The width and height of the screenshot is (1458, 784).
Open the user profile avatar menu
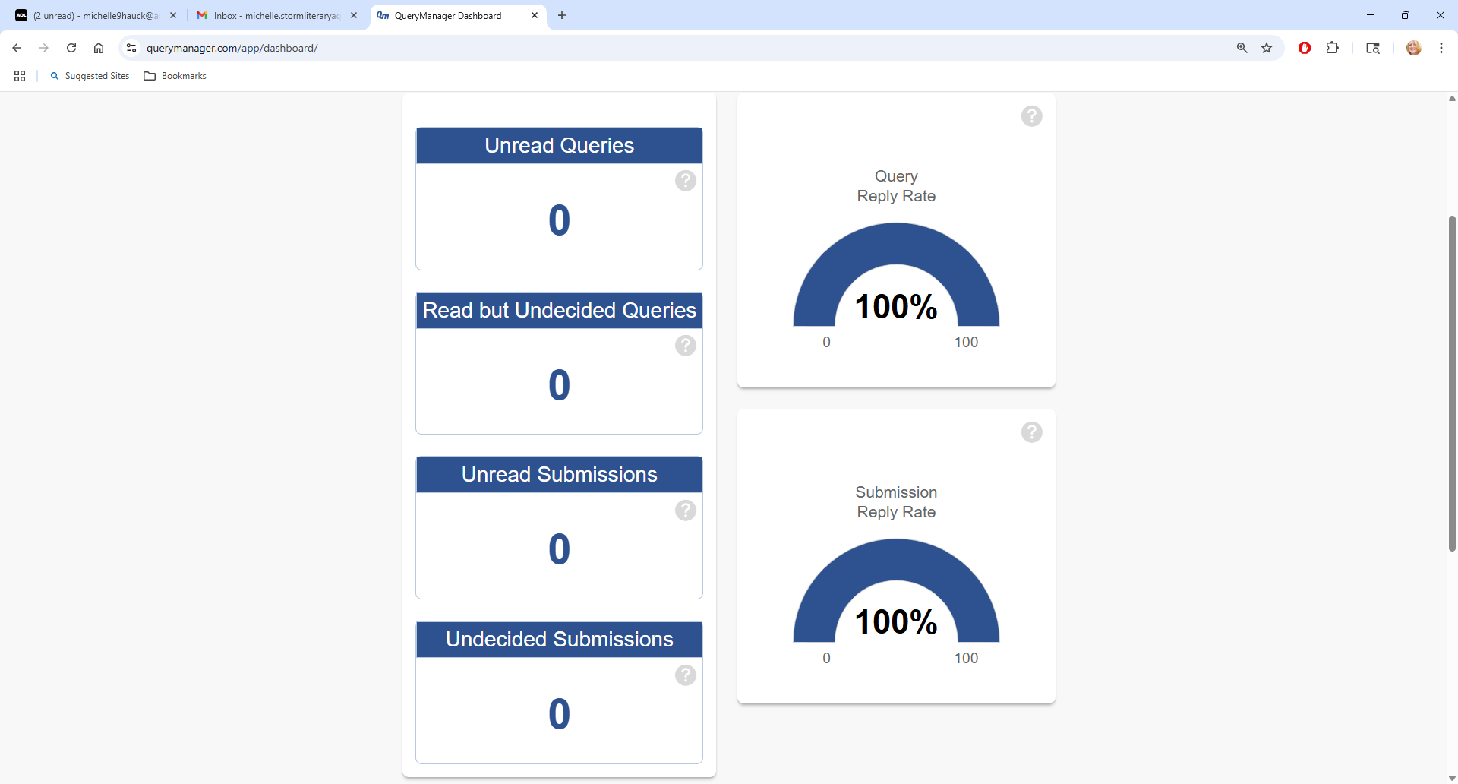click(x=1413, y=48)
